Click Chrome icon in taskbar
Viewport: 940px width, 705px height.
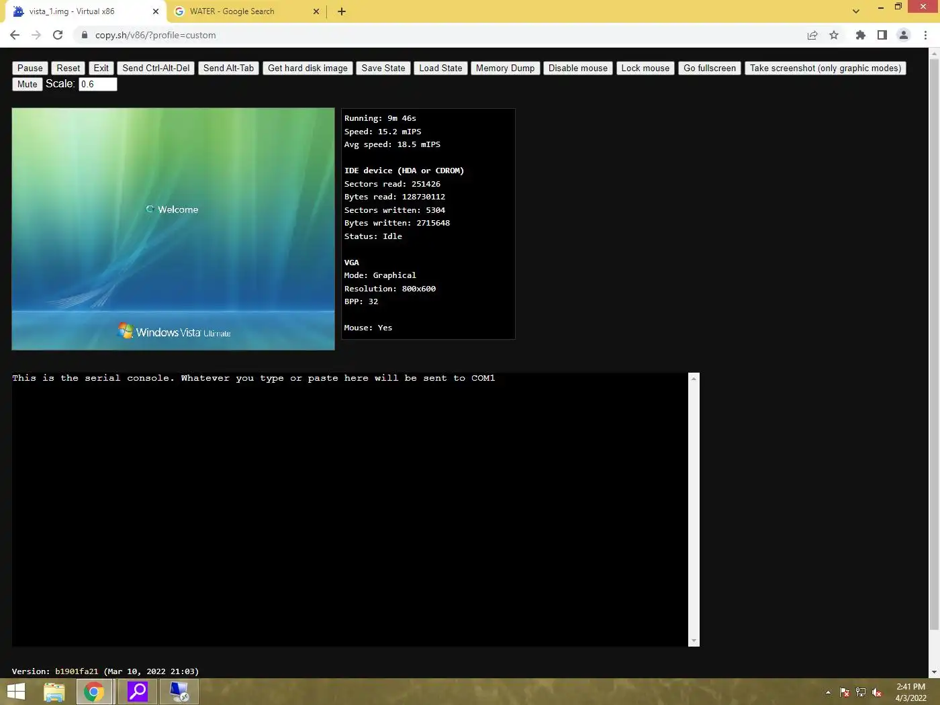pos(94,692)
